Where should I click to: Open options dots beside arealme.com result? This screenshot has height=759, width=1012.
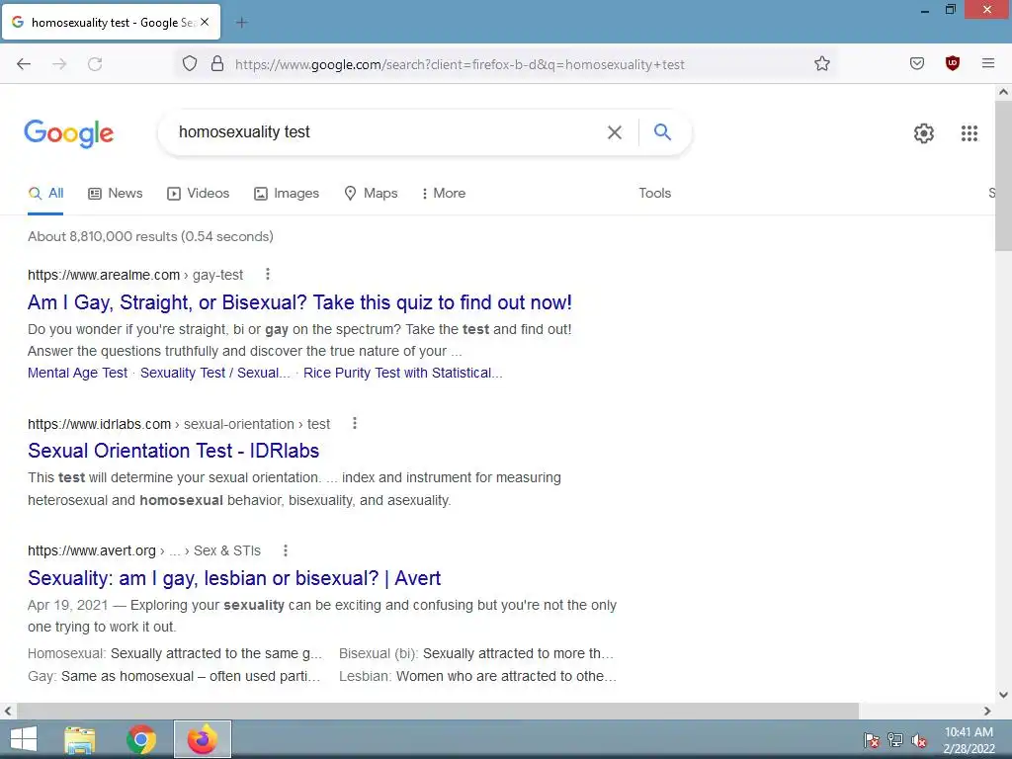268,275
